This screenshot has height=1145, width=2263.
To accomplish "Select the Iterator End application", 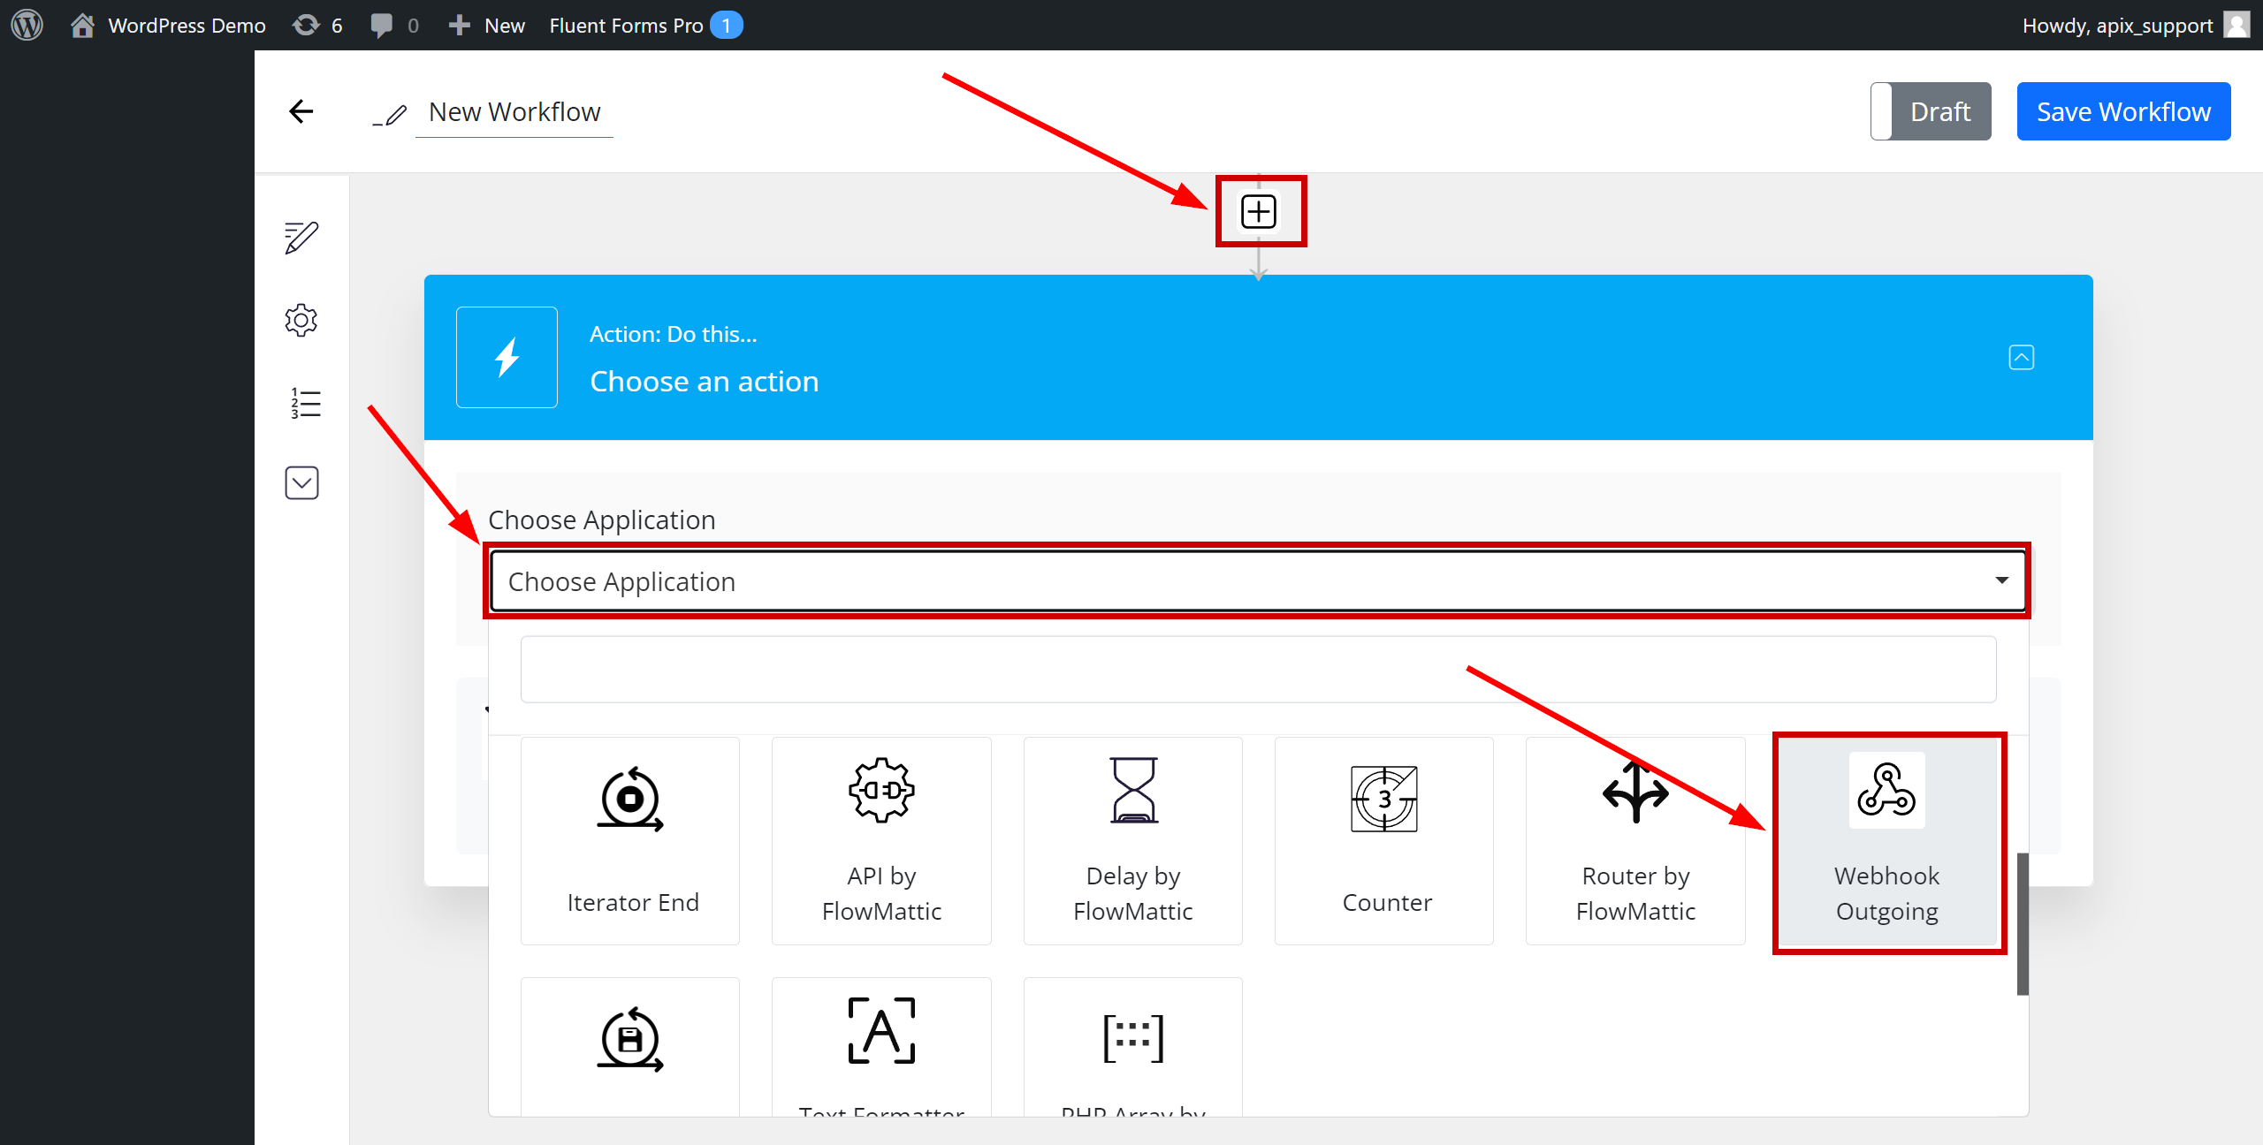I will pos(630,841).
